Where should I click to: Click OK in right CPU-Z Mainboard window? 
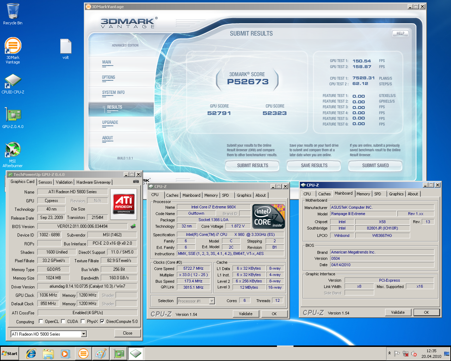[426, 312]
